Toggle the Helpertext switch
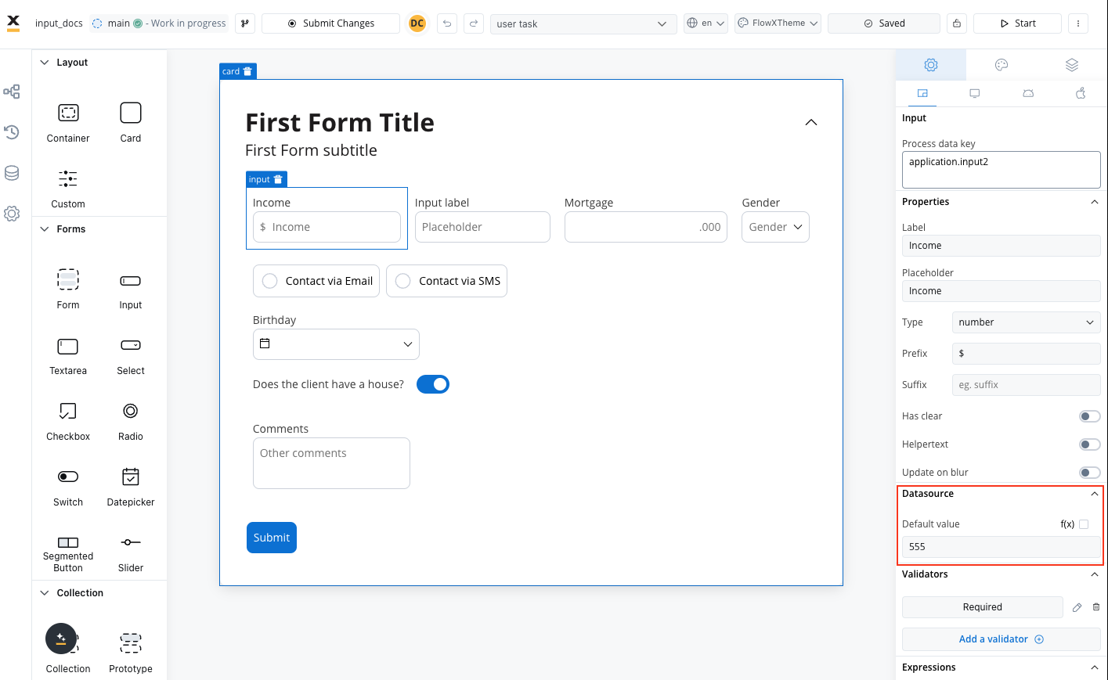Image resolution: width=1108 pixels, height=680 pixels. [1089, 444]
